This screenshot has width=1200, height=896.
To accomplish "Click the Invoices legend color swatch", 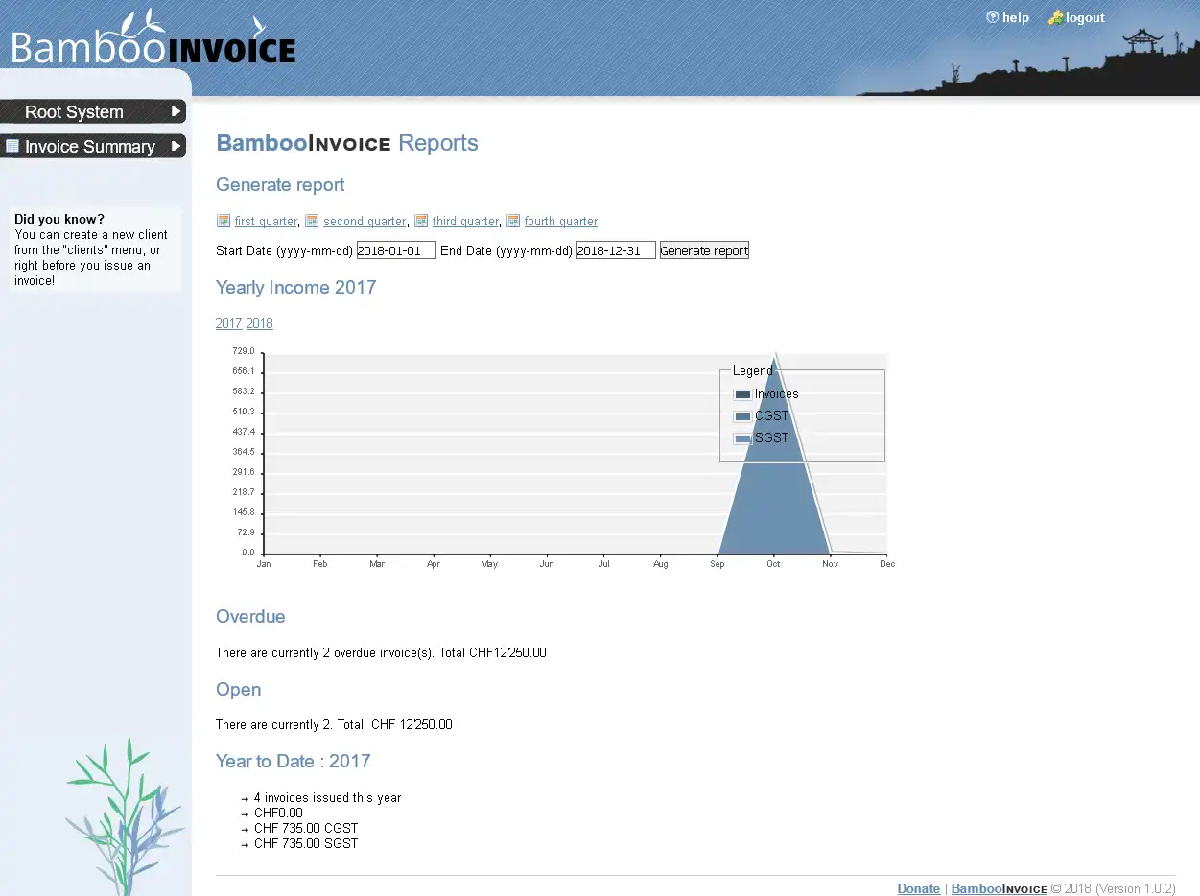I will 742,394.
